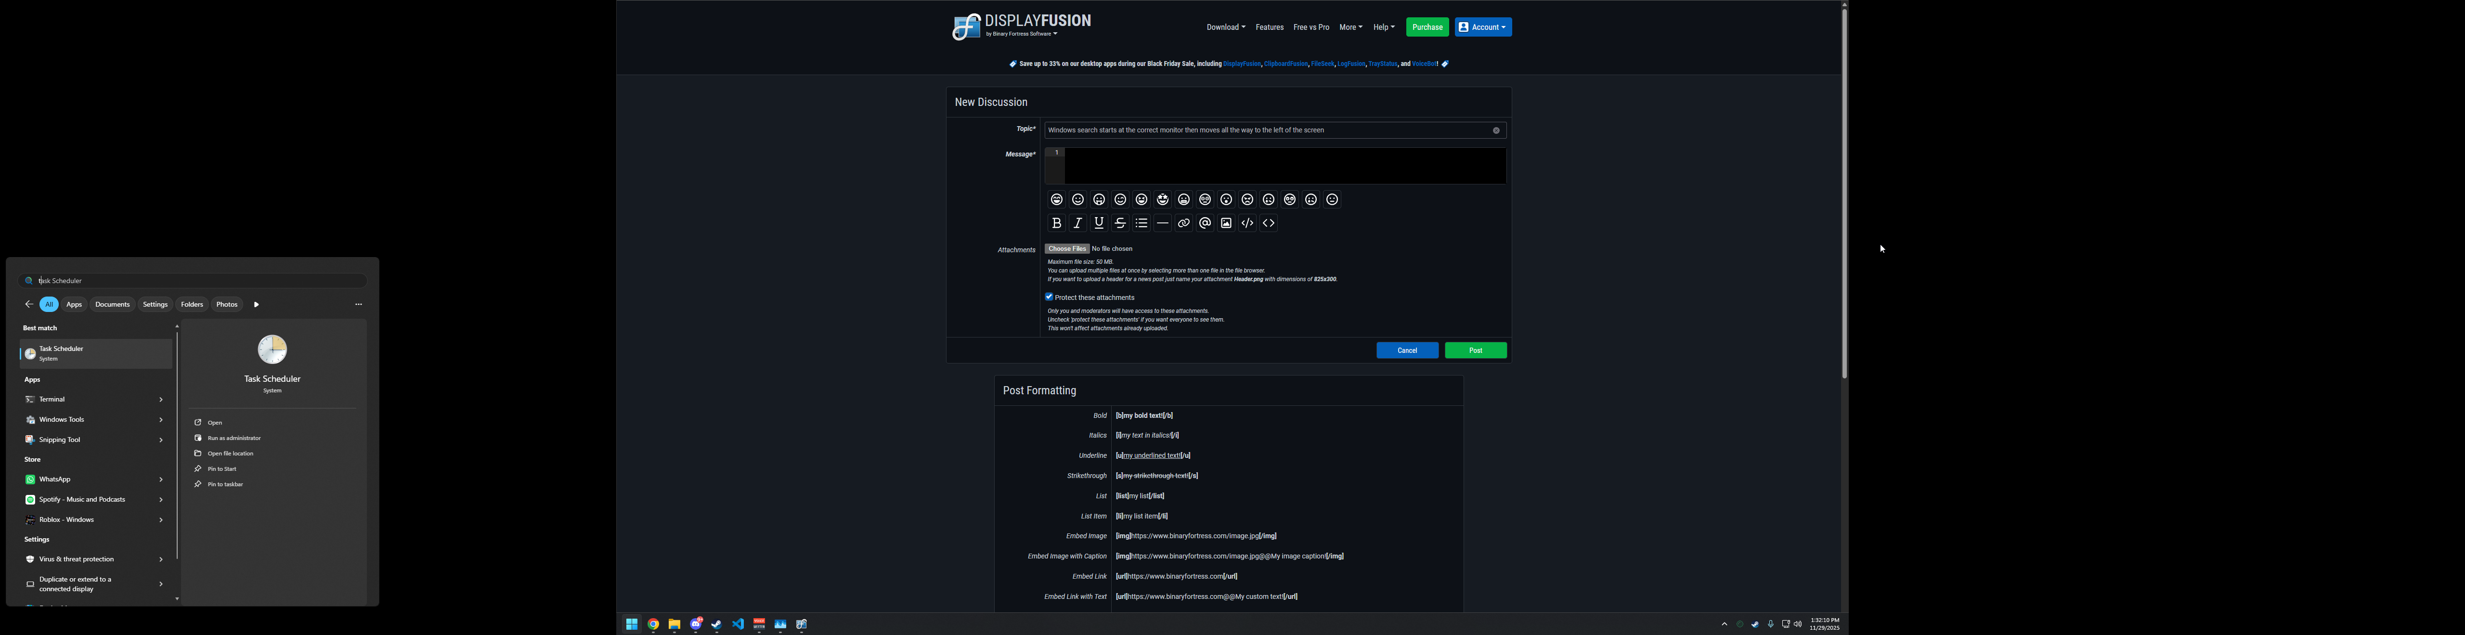Apply bold formatting in message toolbar

pos(1056,223)
